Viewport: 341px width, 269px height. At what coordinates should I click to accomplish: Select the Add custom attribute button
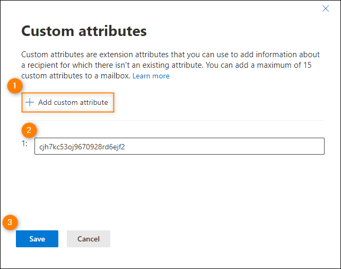click(68, 103)
